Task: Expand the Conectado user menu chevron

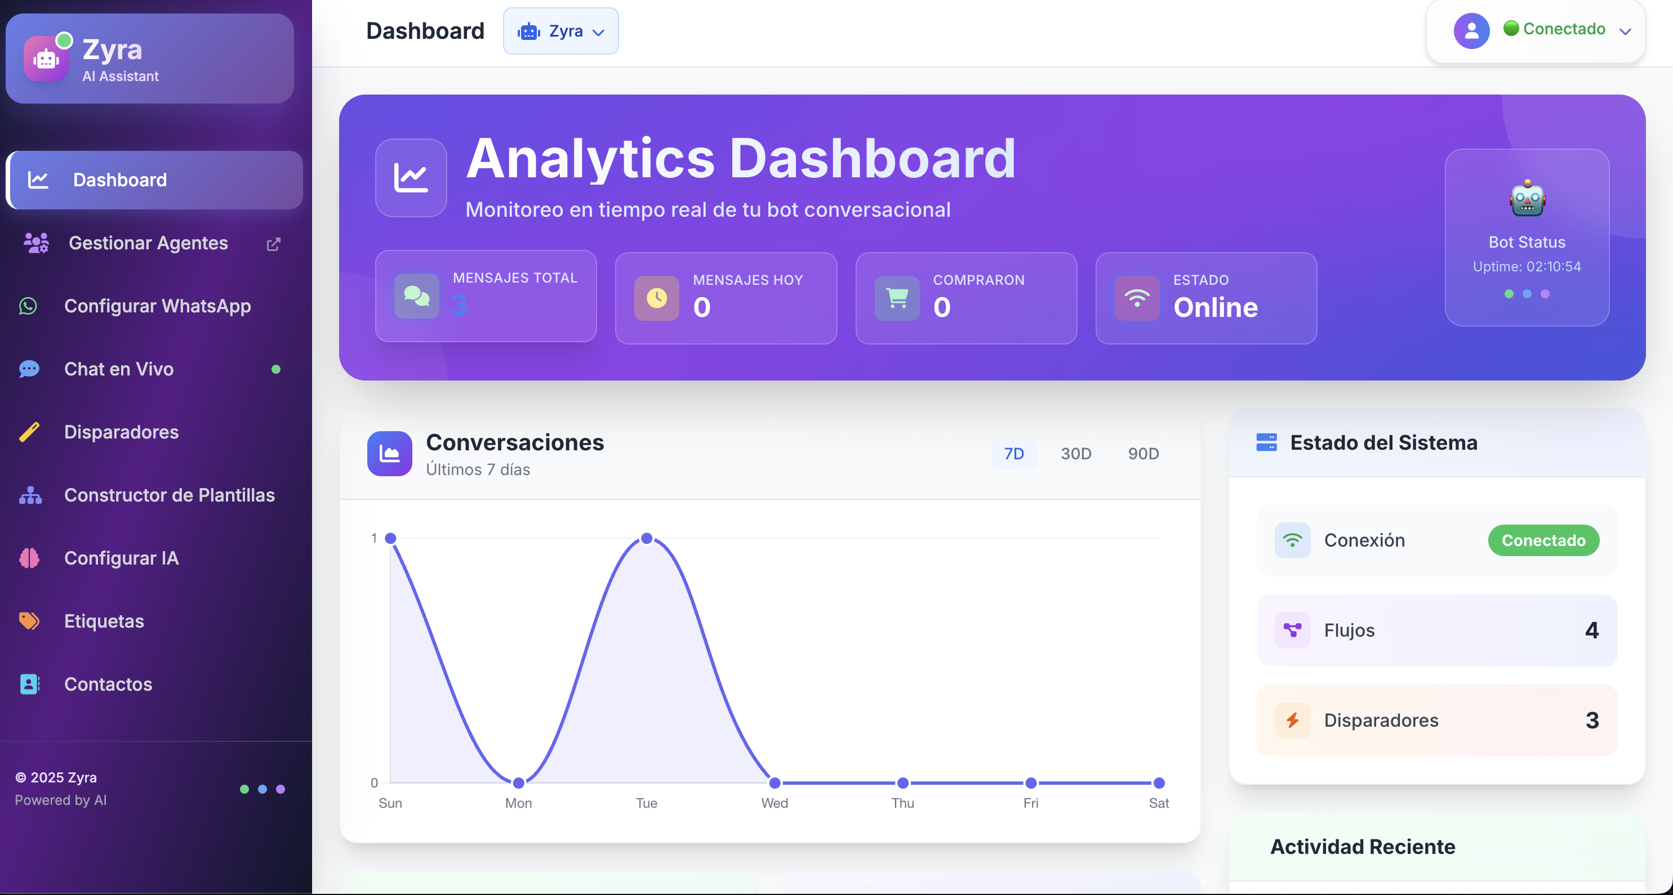Action: point(1625,31)
